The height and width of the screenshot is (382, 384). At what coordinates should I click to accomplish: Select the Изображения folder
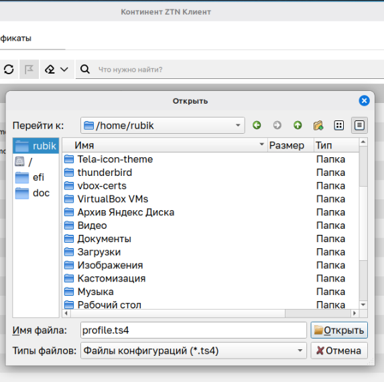click(x=110, y=265)
